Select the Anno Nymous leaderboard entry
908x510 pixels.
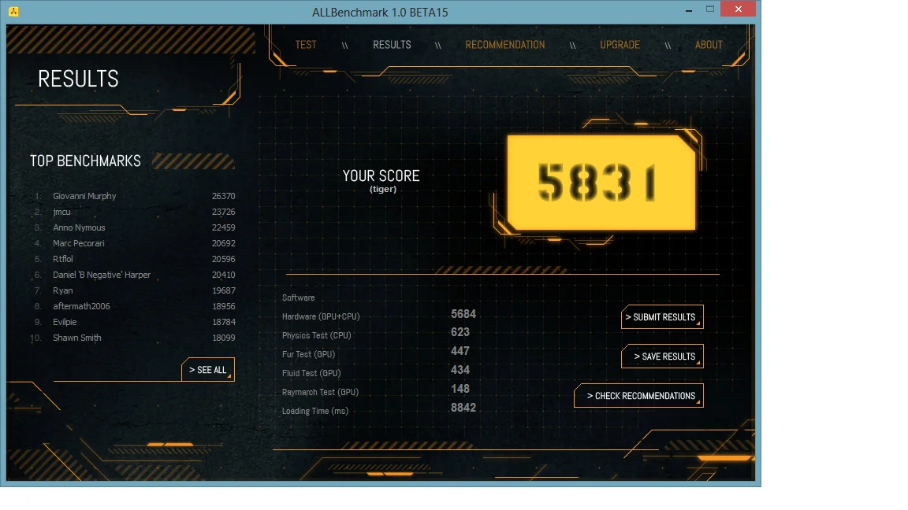point(134,227)
